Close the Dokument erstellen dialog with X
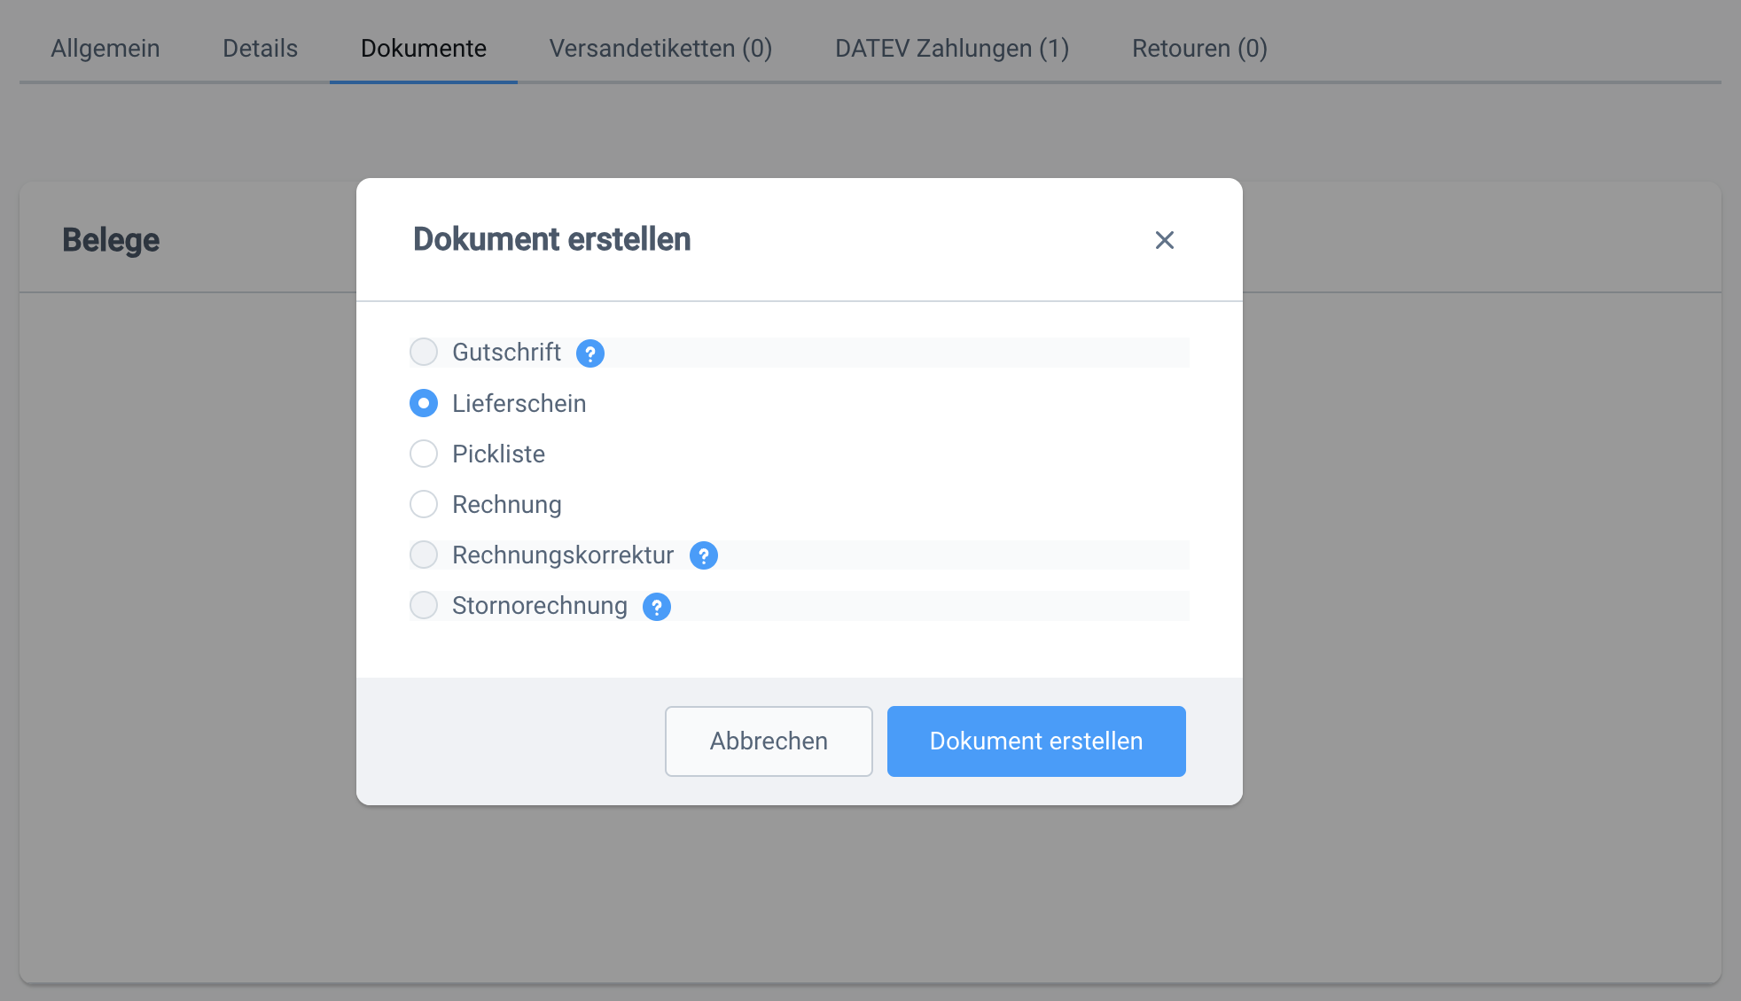The width and height of the screenshot is (1741, 1001). click(x=1164, y=240)
